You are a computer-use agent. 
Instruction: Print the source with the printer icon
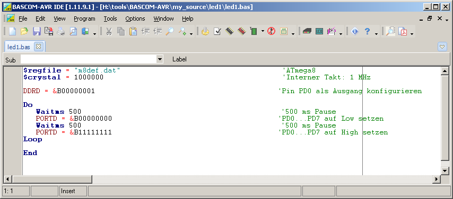[x=61, y=31]
